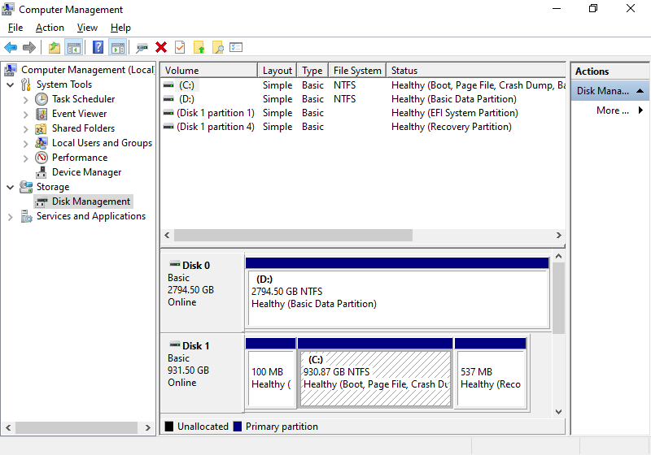The image size is (651, 455).
Task: Click the disk view scroll up arrow
Action: pos(559,257)
